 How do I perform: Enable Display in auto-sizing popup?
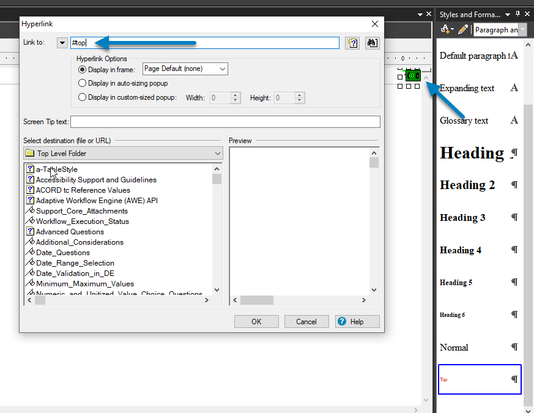(83, 84)
